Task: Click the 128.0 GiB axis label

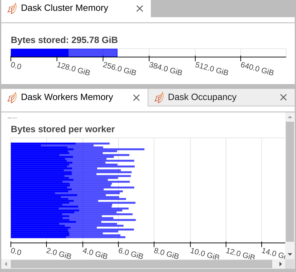Action: click(x=73, y=69)
